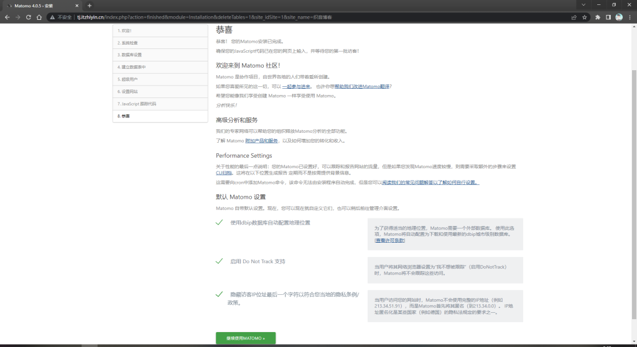Toggle the anonymize visitor IP checkmark
The height and width of the screenshot is (347, 637).
click(x=220, y=294)
